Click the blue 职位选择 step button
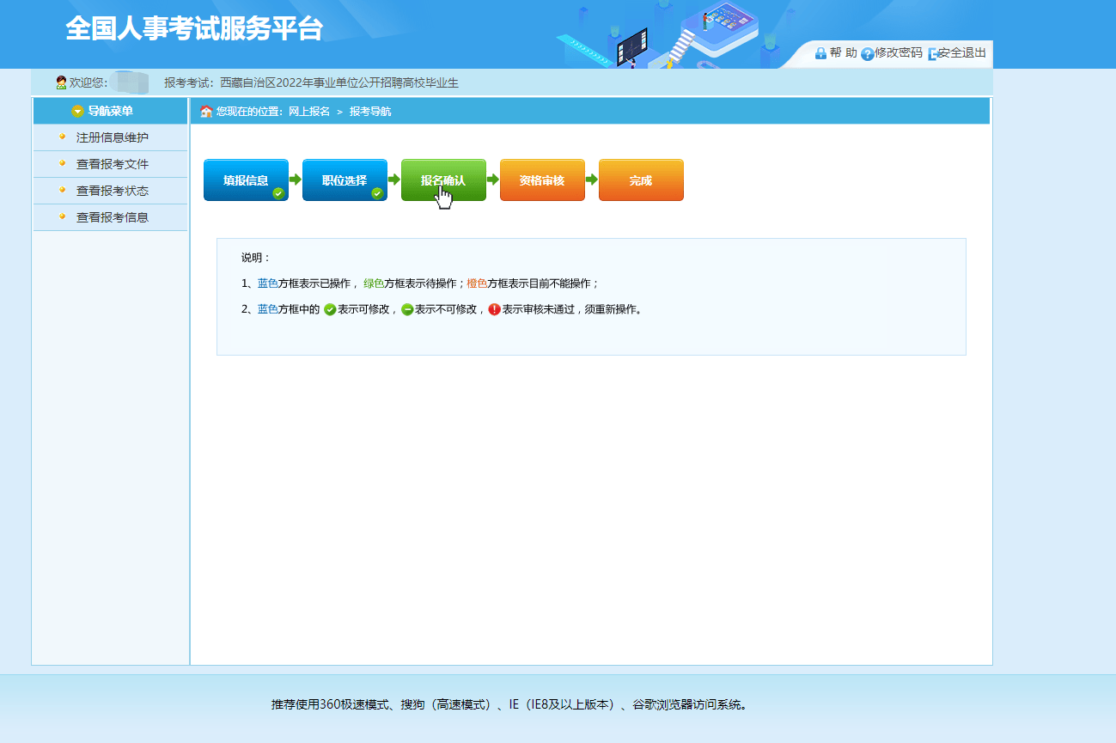This screenshot has height=743, width=1116. (345, 180)
